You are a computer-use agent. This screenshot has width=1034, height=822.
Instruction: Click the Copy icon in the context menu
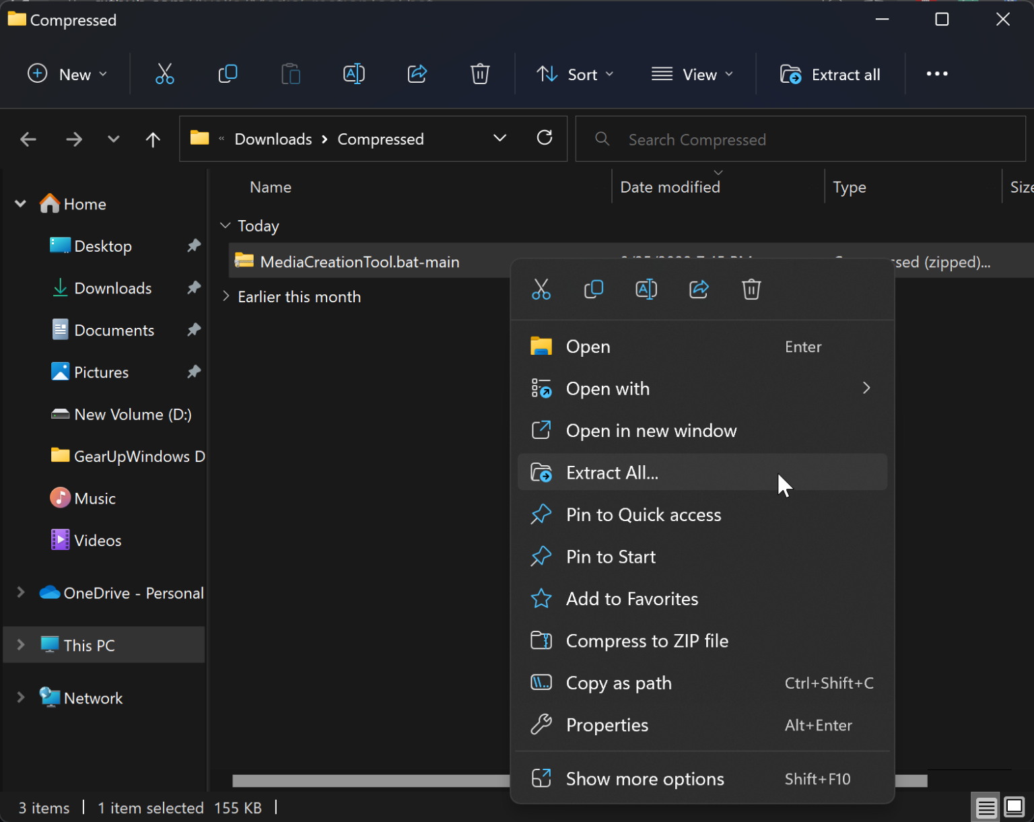click(x=593, y=289)
